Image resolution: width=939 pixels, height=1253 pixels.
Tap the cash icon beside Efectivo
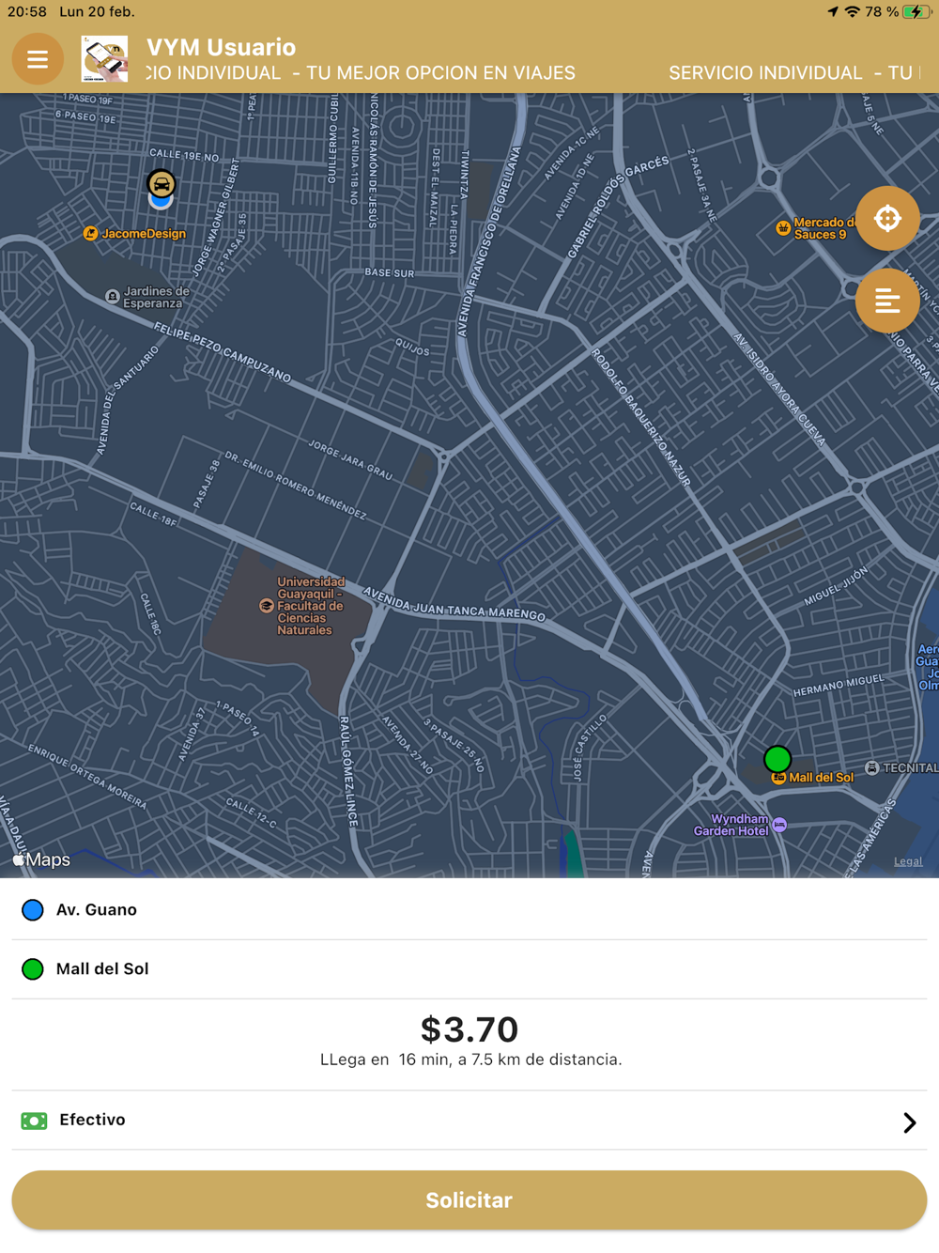pos(34,1121)
